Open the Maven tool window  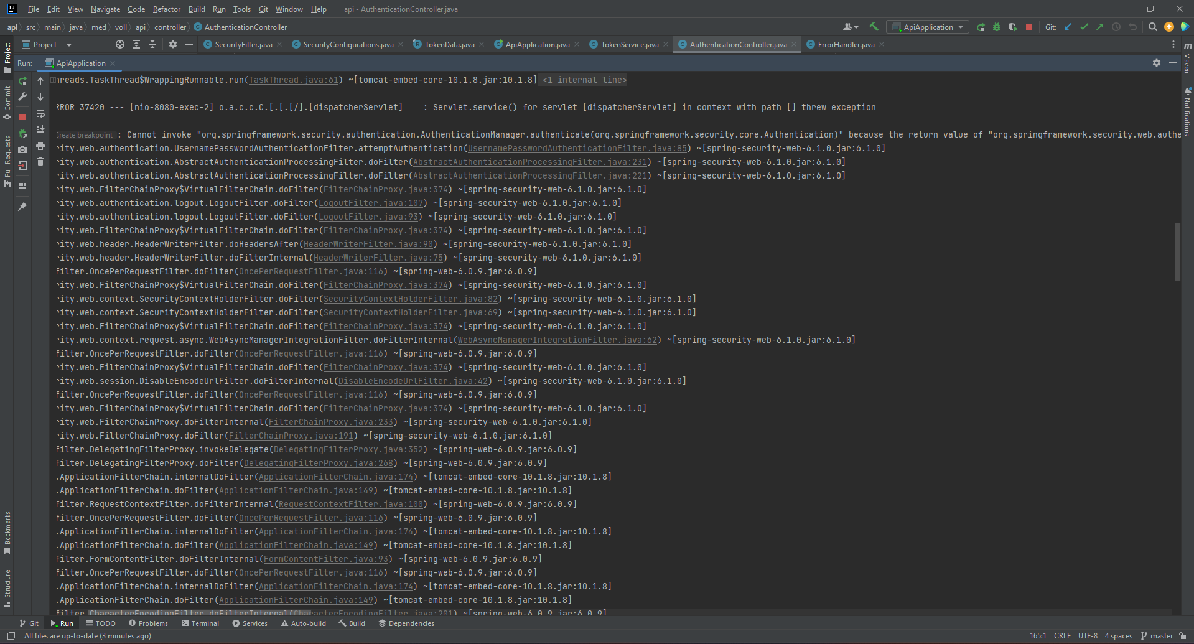(x=1187, y=57)
